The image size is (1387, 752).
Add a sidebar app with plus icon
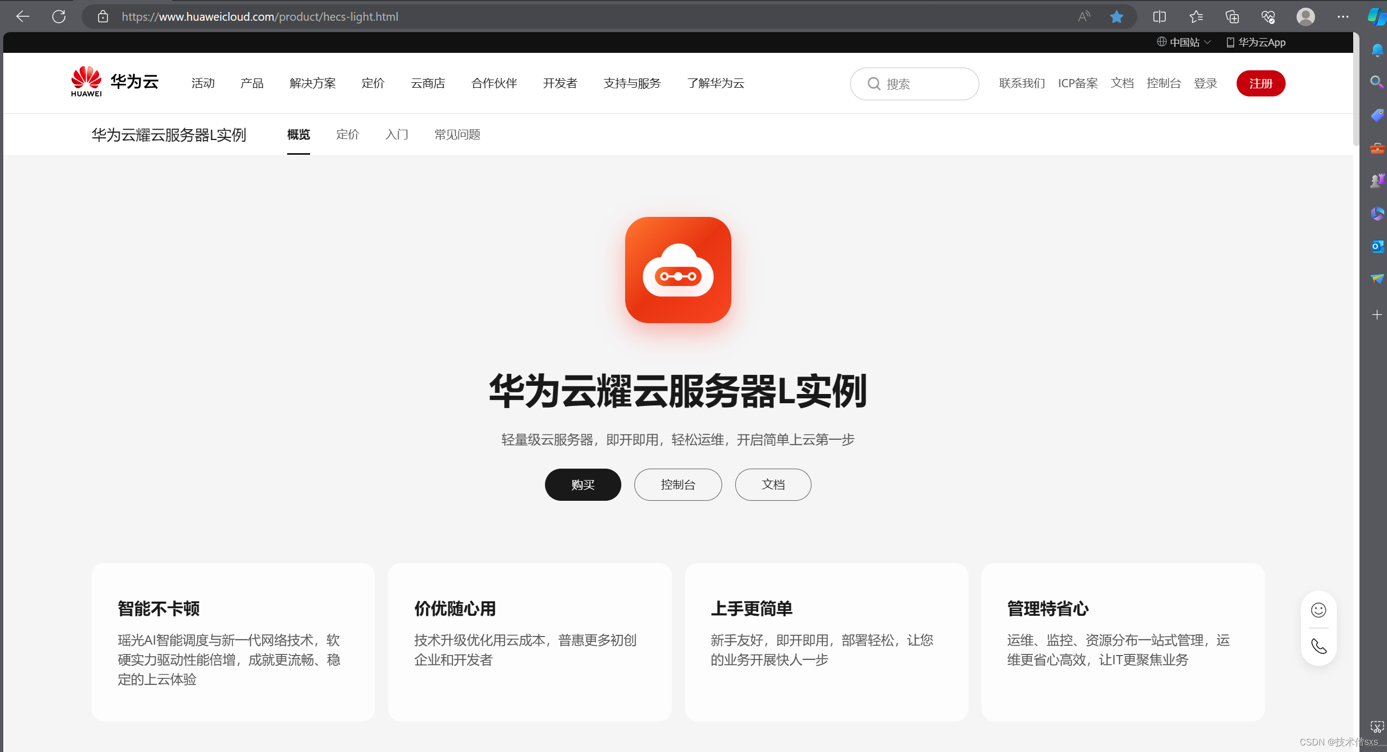click(x=1377, y=315)
